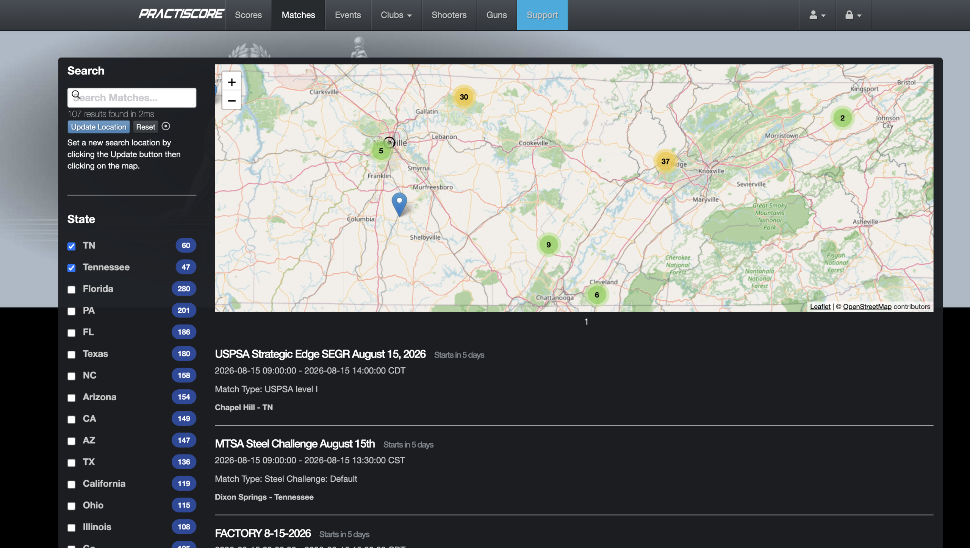Click the "Dixon Springs - Tennessee" location text
The image size is (970, 548).
tap(264, 497)
